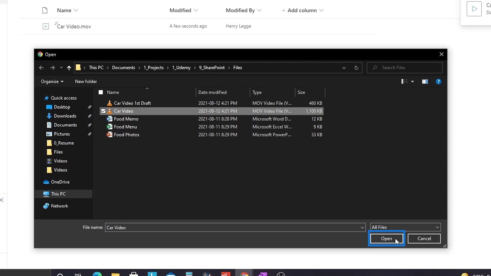Click the Network icon in the sidebar
The image size is (491, 276).
click(46, 206)
